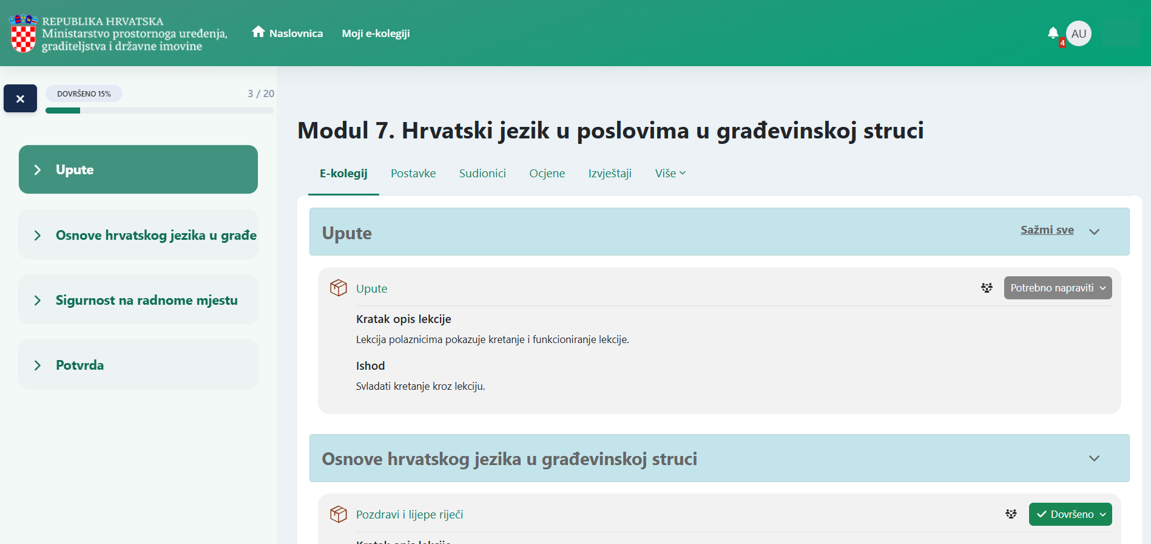1151x544 pixels.
Task: Expand Sigurnost na radnome mjestu chevron
Action: 38,301
